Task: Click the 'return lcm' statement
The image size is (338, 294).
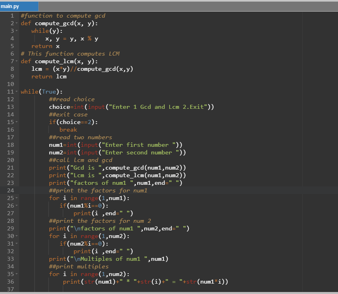Action: 49,76
